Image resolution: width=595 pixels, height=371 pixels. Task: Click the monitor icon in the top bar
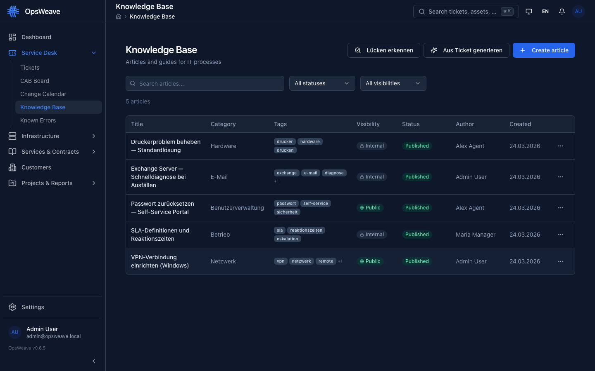click(x=528, y=11)
